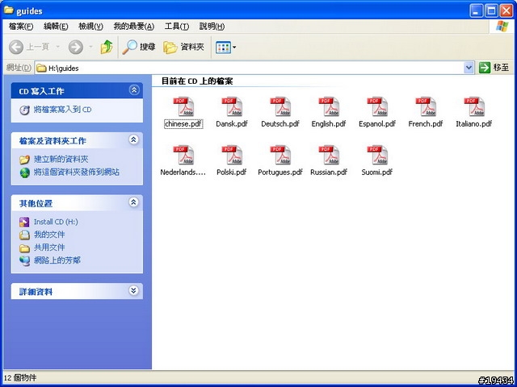Viewport: 517px width, 387px height.
Task: Select Deutsch.pdf file icon
Action: [280, 106]
